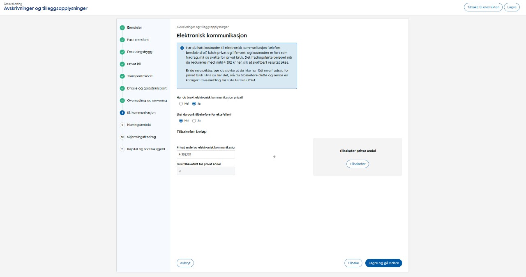The width and height of the screenshot is (526, 277).
Task: Click the green checkmark icon beside Eiendeler
Action: (122, 27)
